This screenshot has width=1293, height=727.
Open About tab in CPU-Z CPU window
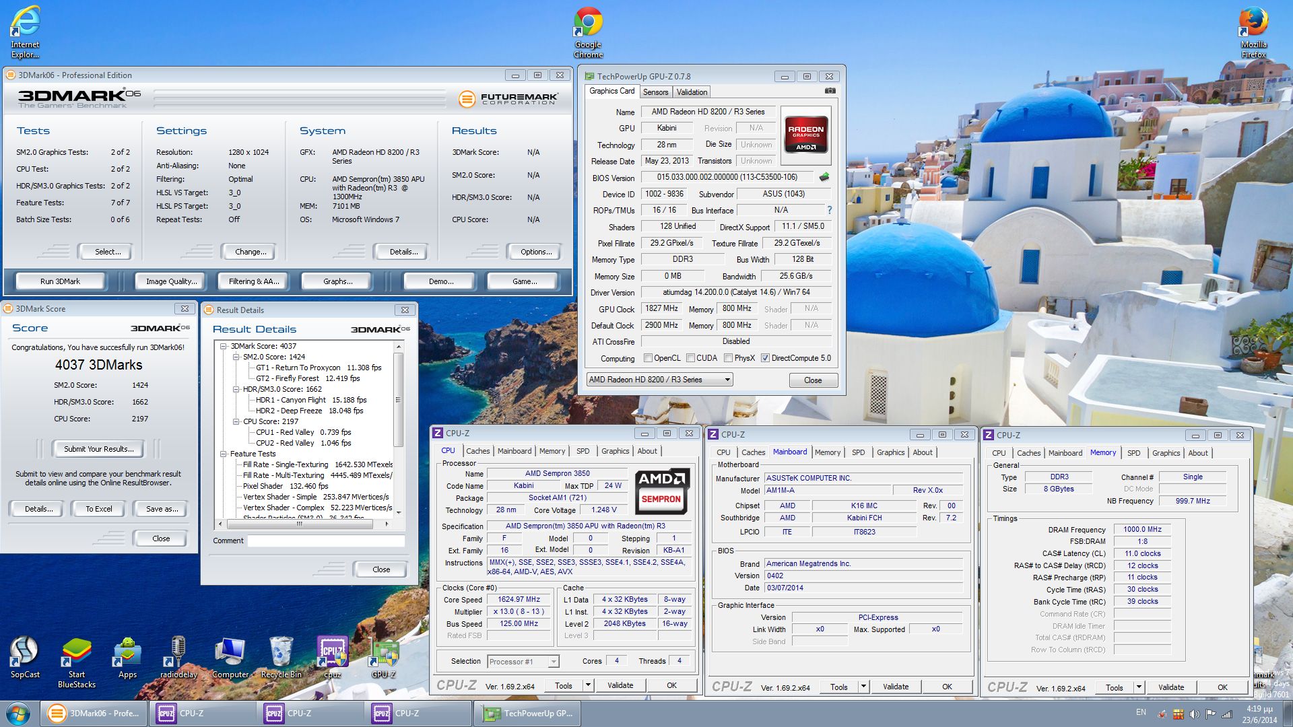[x=647, y=451]
